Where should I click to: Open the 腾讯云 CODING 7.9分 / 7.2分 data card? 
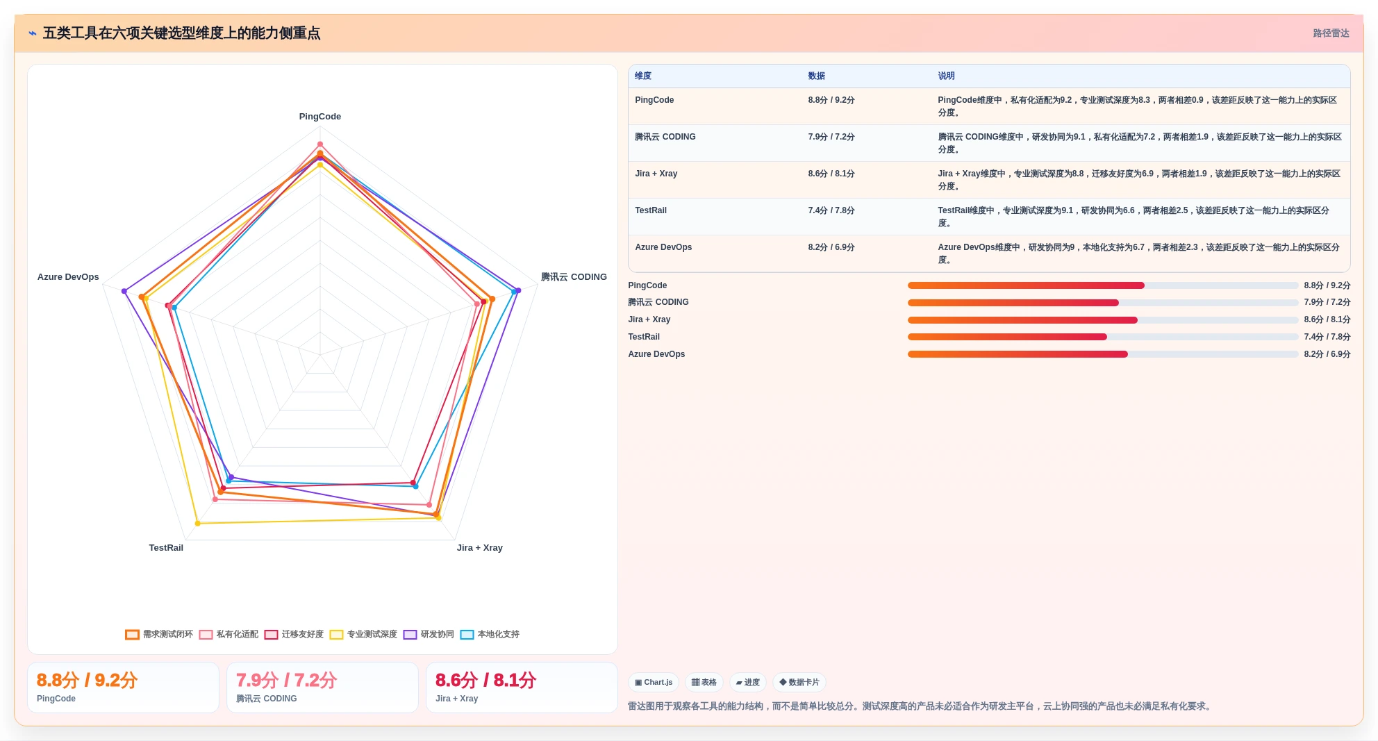coord(322,688)
